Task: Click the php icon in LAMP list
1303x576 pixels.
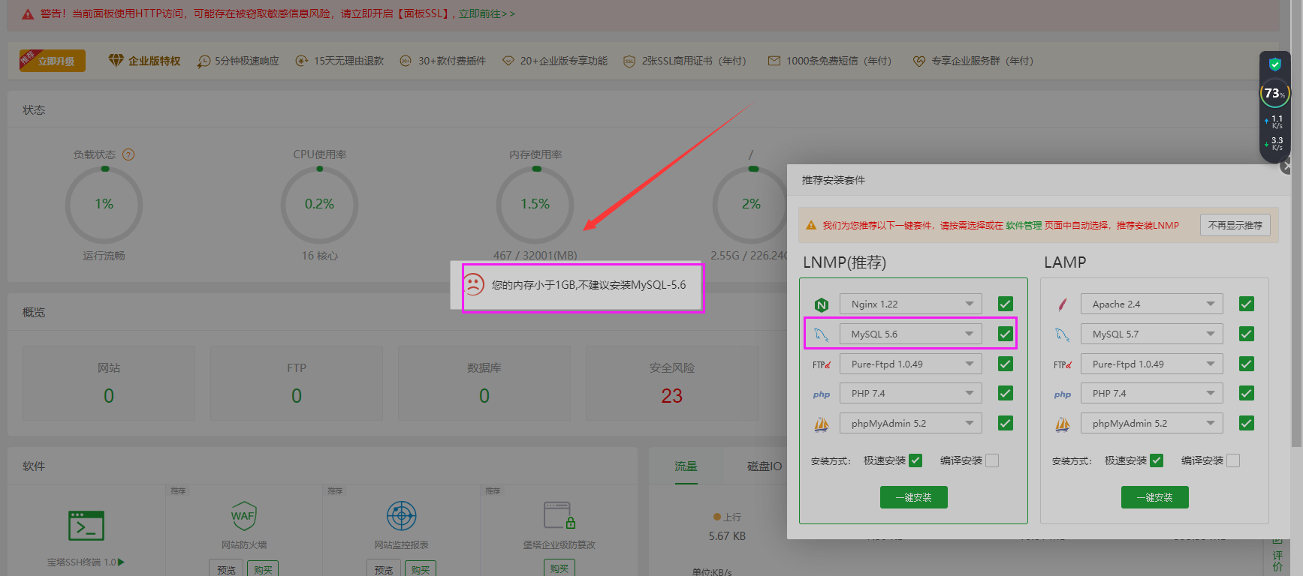Action: click(x=1063, y=394)
